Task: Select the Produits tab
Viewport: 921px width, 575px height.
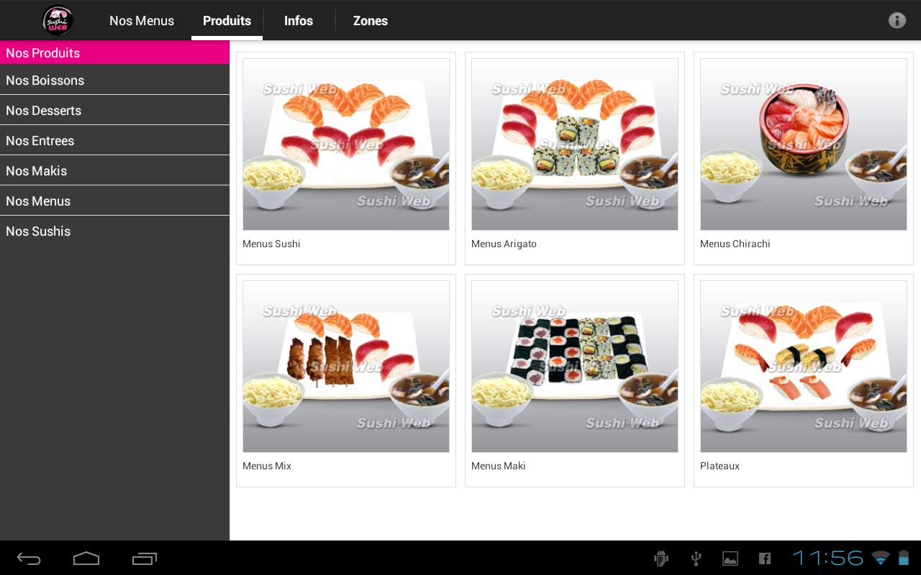Action: pos(227,21)
